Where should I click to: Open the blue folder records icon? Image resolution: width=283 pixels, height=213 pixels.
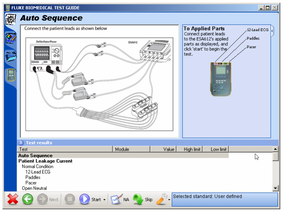point(11,56)
